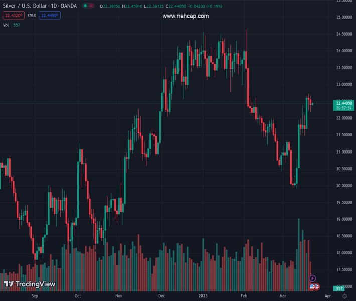Click the 24.00000 price axis level
This screenshot has width=356, height=301.
pyautogui.click(x=343, y=51)
